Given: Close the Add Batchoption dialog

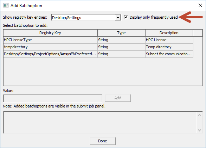Looking at the screenshot, I should (x=200, y=5).
